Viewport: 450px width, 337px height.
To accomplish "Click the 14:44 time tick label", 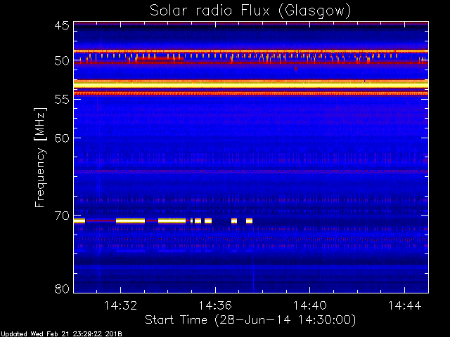I will (405, 305).
